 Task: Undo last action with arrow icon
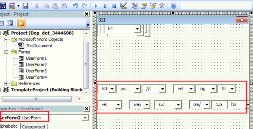click(75, 6)
